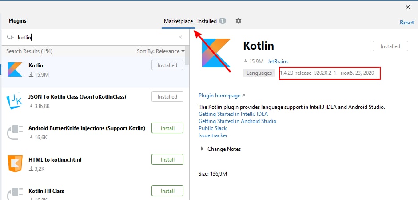This screenshot has width=418, height=200.
Task: Open Getting Started in IntelliJ IDEA link
Action: tap(233, 114)
